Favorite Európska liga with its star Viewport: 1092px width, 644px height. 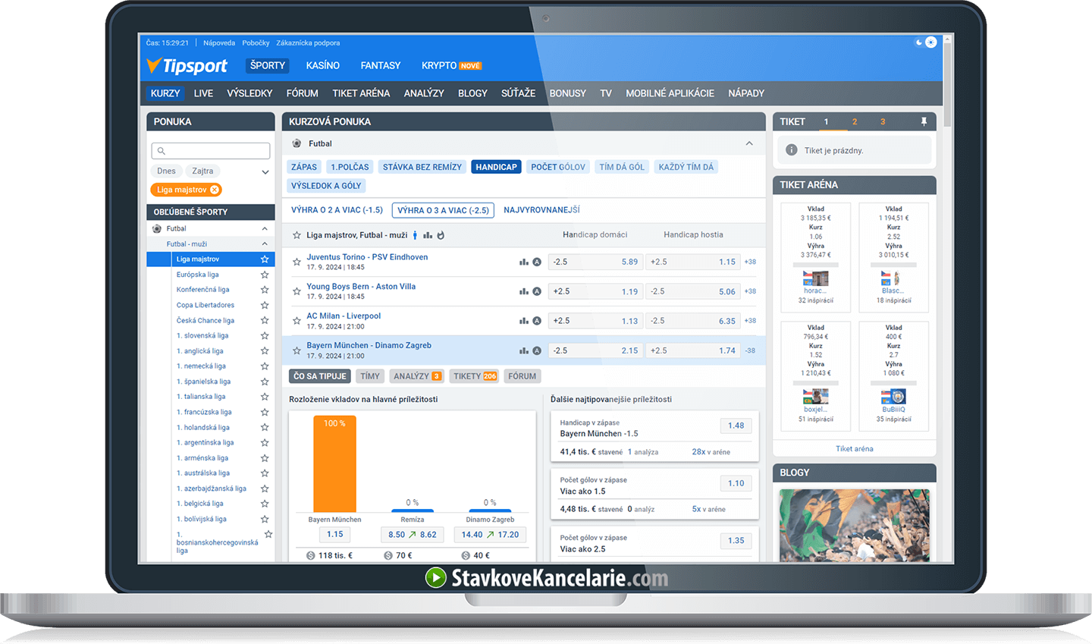tap(265, 275)
